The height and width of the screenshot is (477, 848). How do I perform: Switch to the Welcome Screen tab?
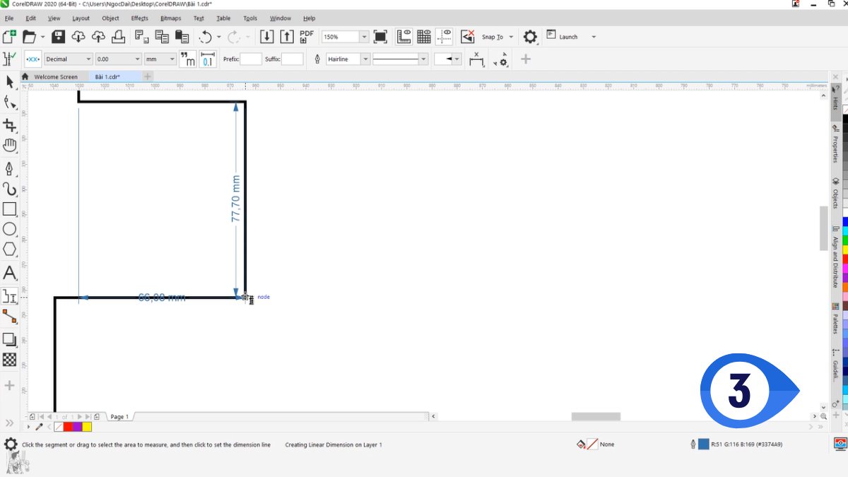(56, 77)
